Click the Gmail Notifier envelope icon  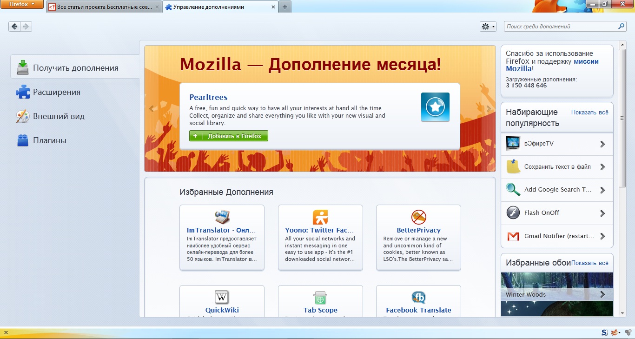[513, 236]
